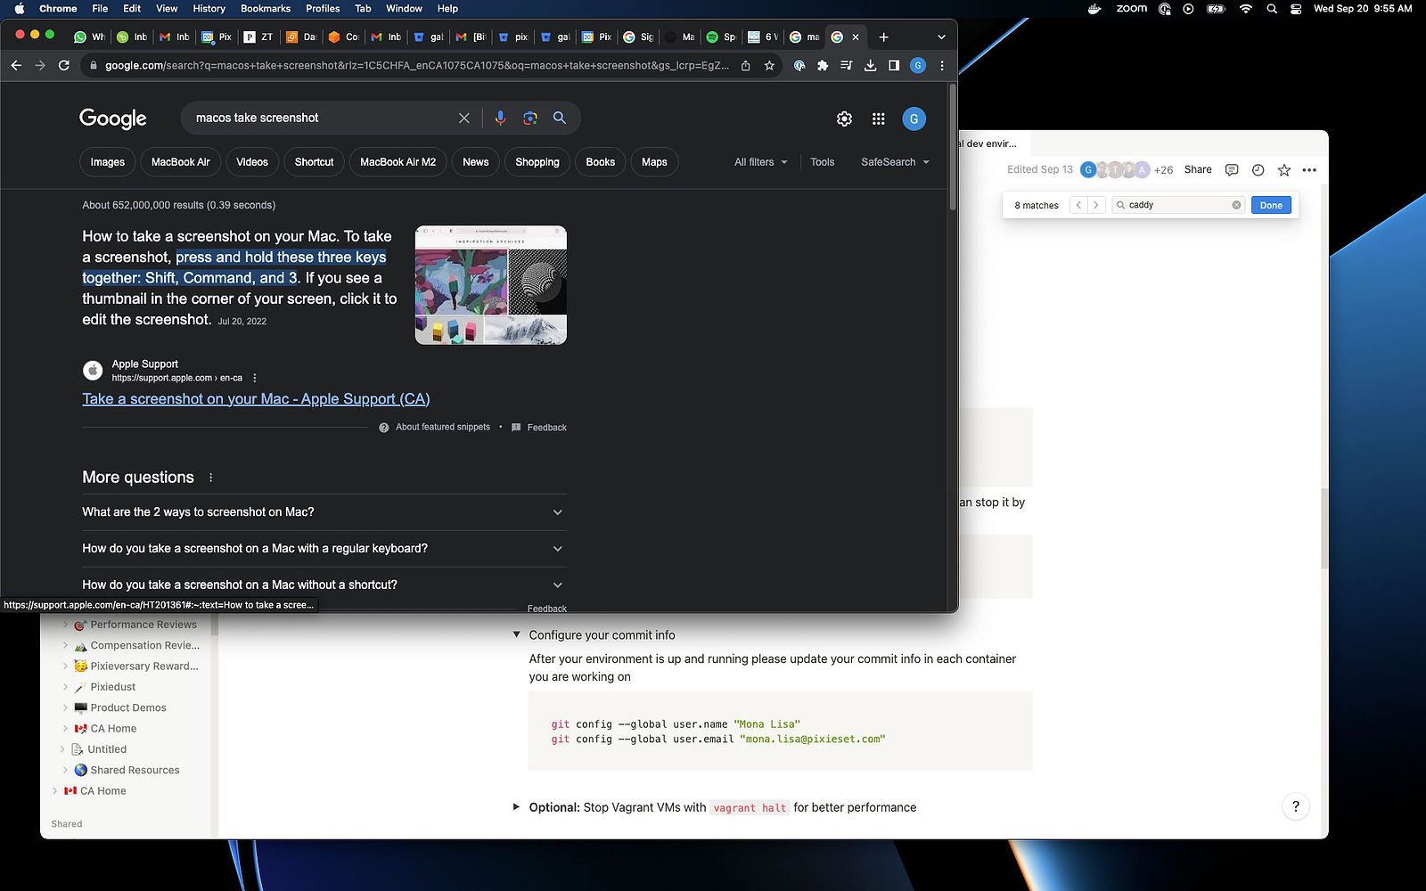This screenshot has width=1426, height=891.
Task: Open Google Lens image search
Action: pos(530,118)
